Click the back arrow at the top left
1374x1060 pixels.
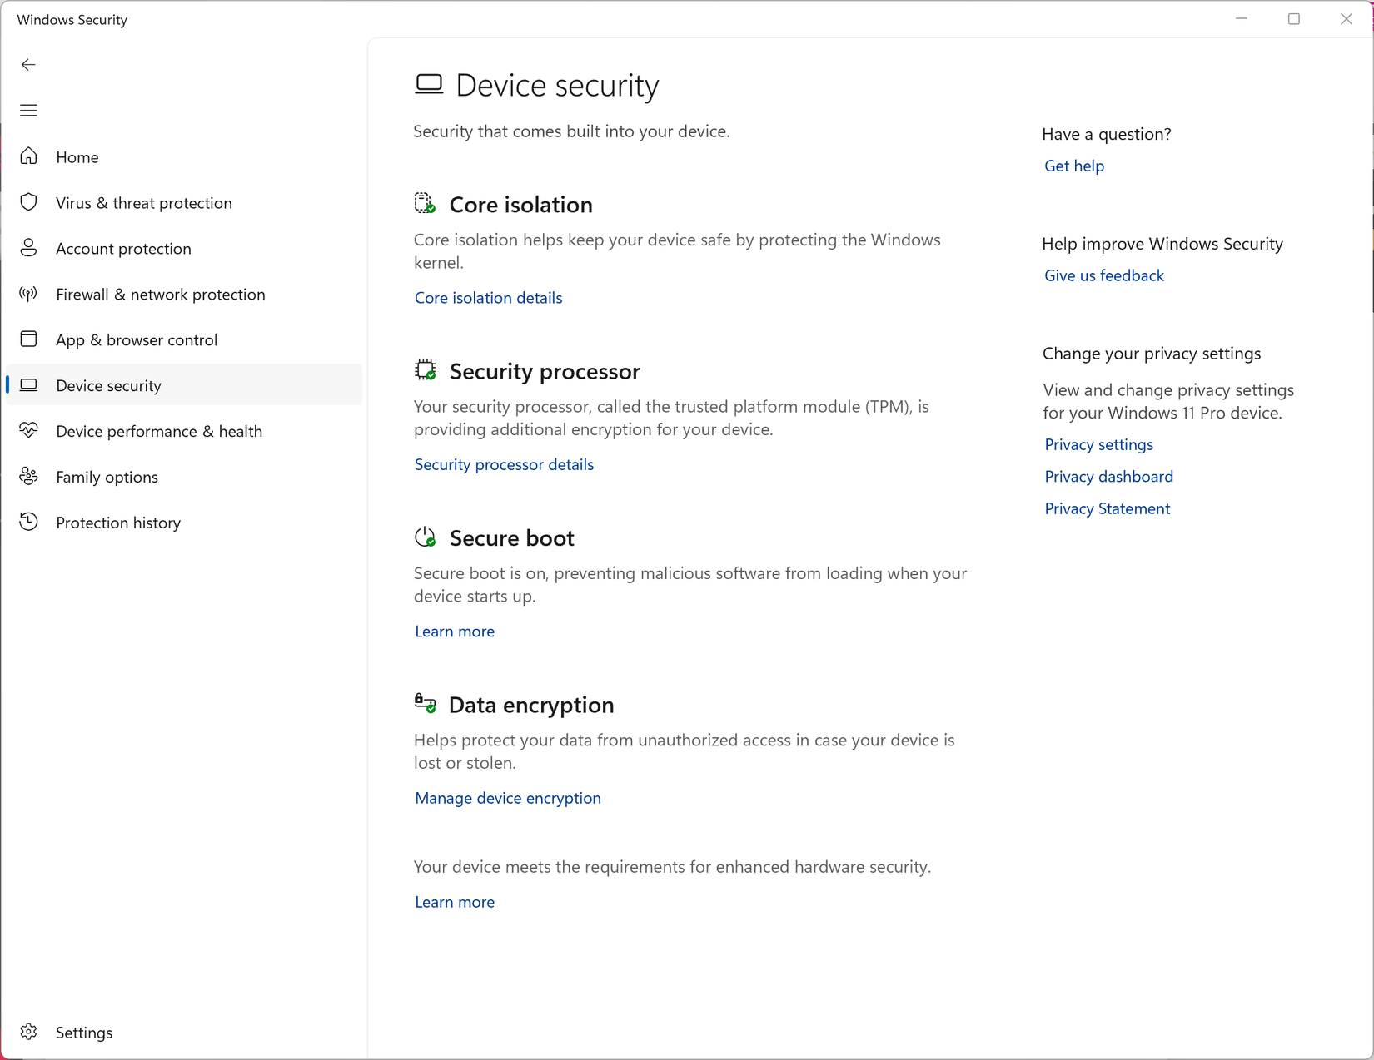pyautogui.click(x=28, y=64)
